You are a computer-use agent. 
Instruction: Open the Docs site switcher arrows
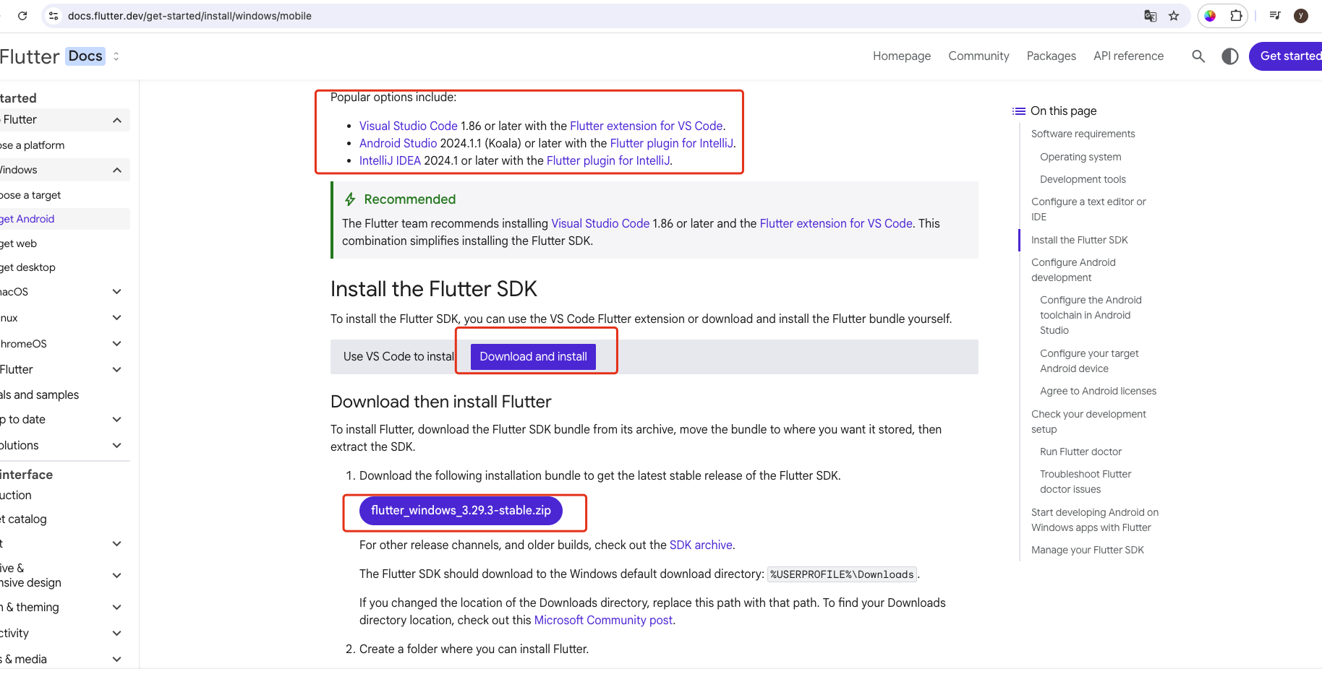point(116,56)
